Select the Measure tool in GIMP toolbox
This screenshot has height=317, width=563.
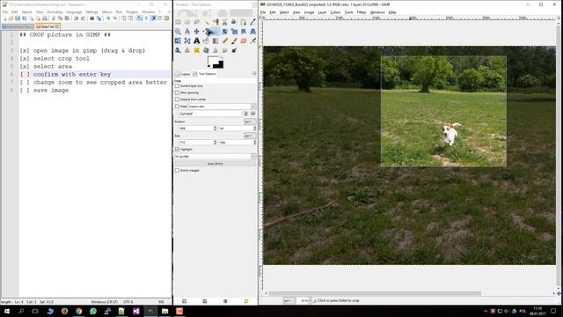[187, 32]
